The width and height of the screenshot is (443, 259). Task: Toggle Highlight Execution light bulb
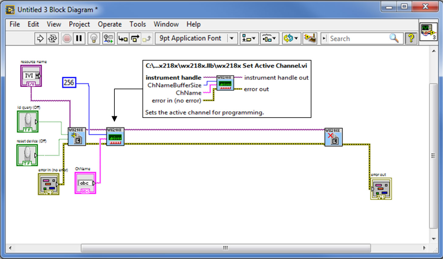(x=94, y=39)
